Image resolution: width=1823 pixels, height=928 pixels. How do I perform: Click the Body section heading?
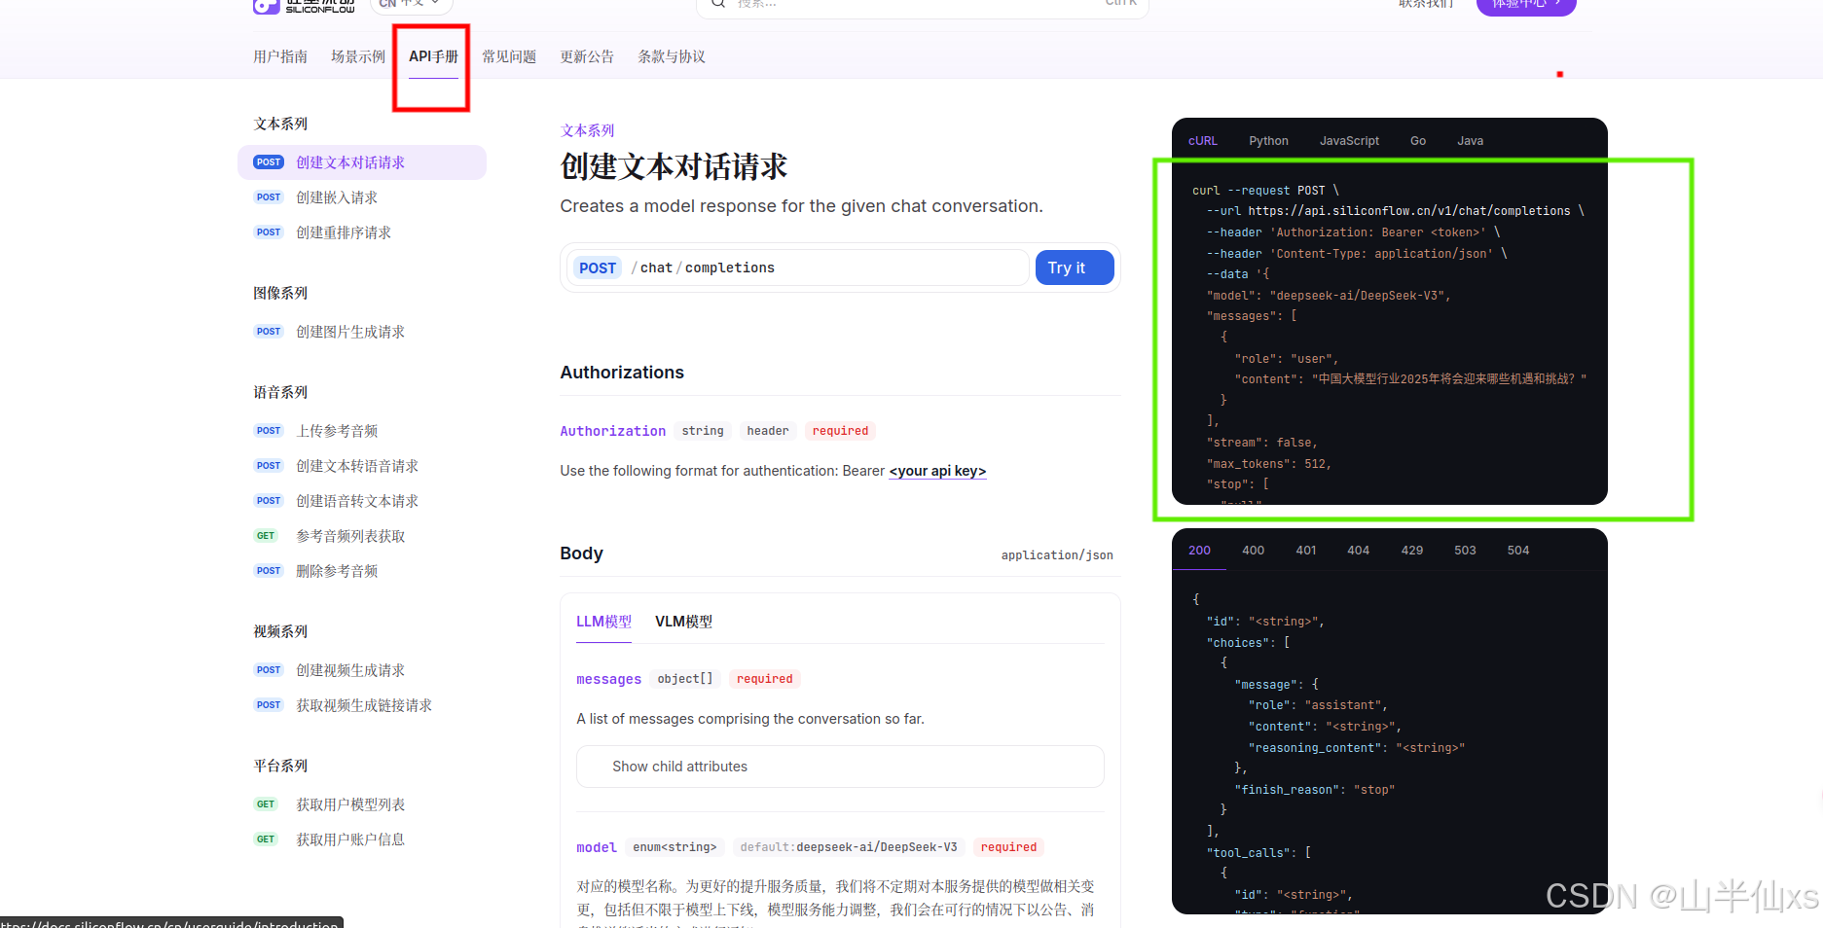click(x=581, y=553)
